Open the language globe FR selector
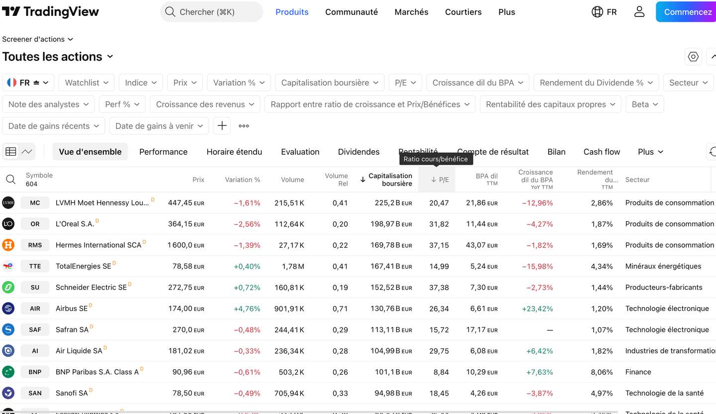This screenshot has height=414, width=716. pos(604,12)
